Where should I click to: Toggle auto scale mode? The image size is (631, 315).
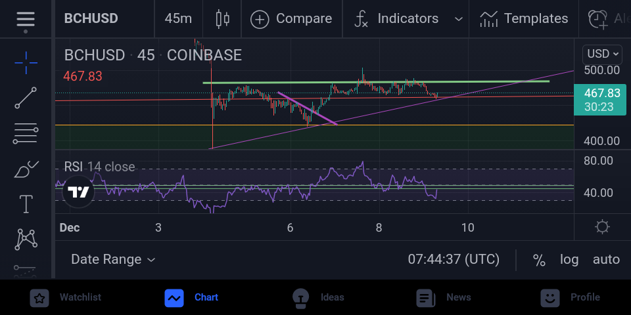pos(606,260)
